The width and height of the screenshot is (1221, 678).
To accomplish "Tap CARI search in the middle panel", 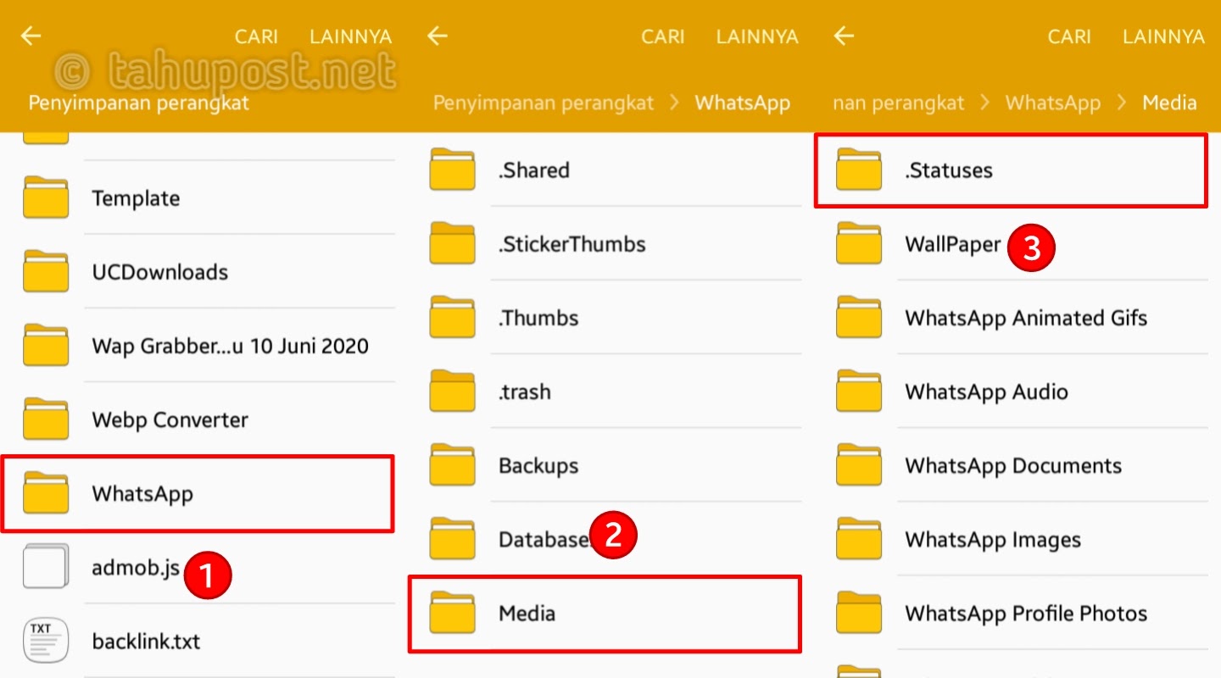I will [x=663, y=36].
